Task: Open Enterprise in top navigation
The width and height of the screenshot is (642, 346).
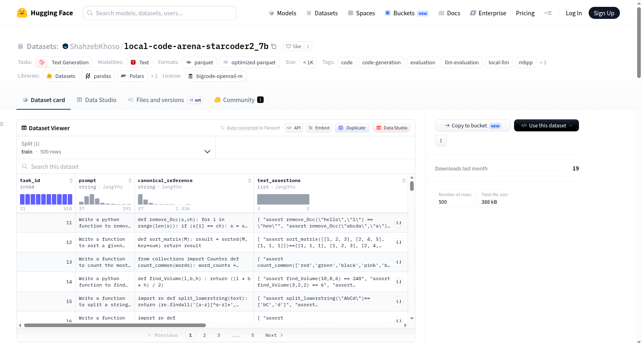Action: click(488, 13)
